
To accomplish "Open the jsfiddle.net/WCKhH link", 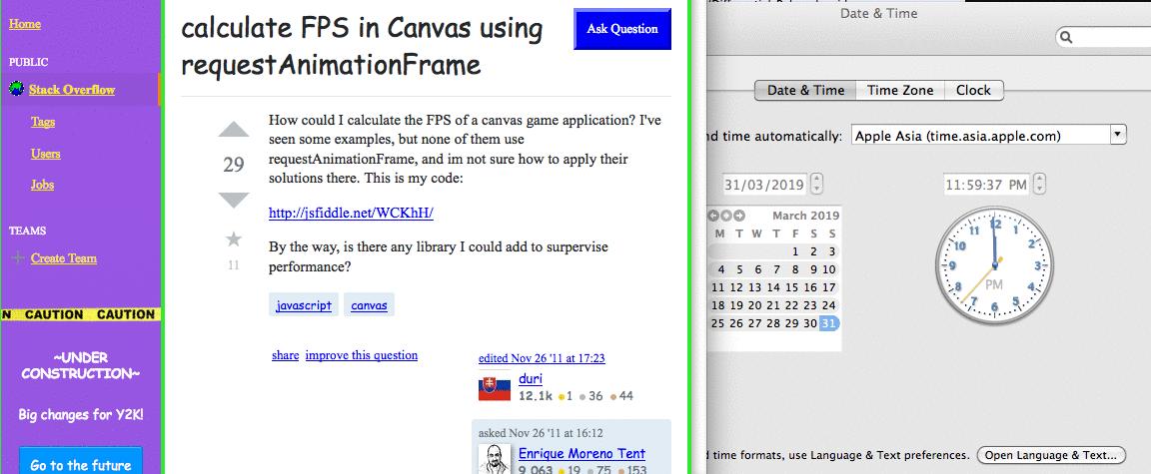I will point(351,214).
